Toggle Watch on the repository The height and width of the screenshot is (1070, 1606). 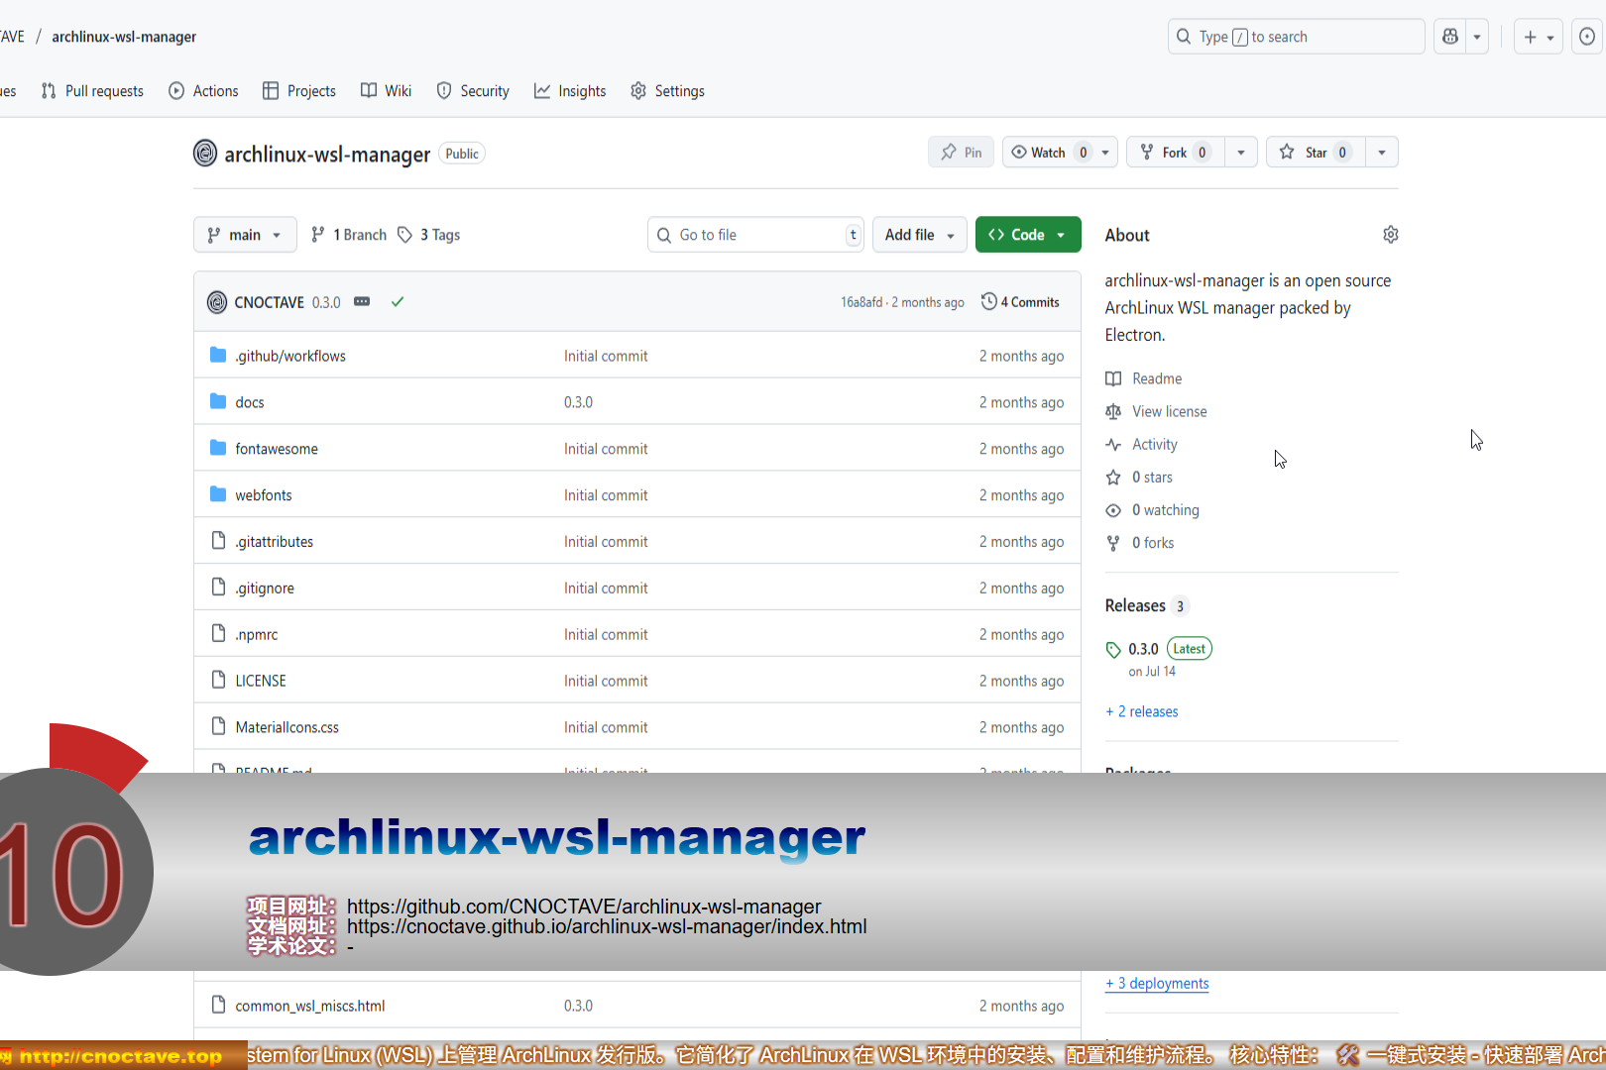tap(1048, 153)
